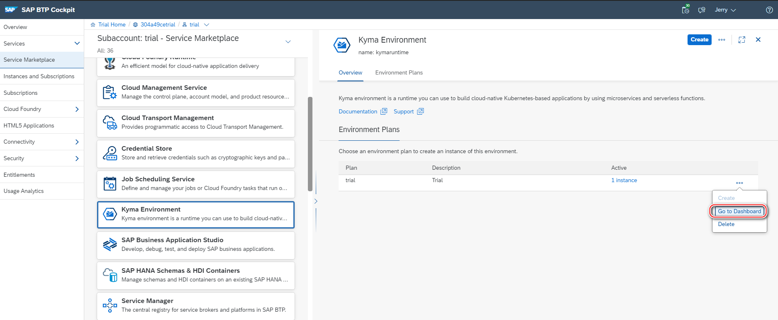This screenshot has height=320, width=778.
Task: Open the header more options ellipsis
Action: (x=722, y=40)
